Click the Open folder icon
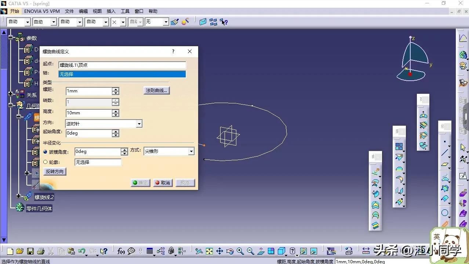 (x=20, y=251)
